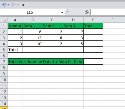The height and width of the screenshot is (109, 125).
Task: Select row 14 header
Action: (4, 104)
